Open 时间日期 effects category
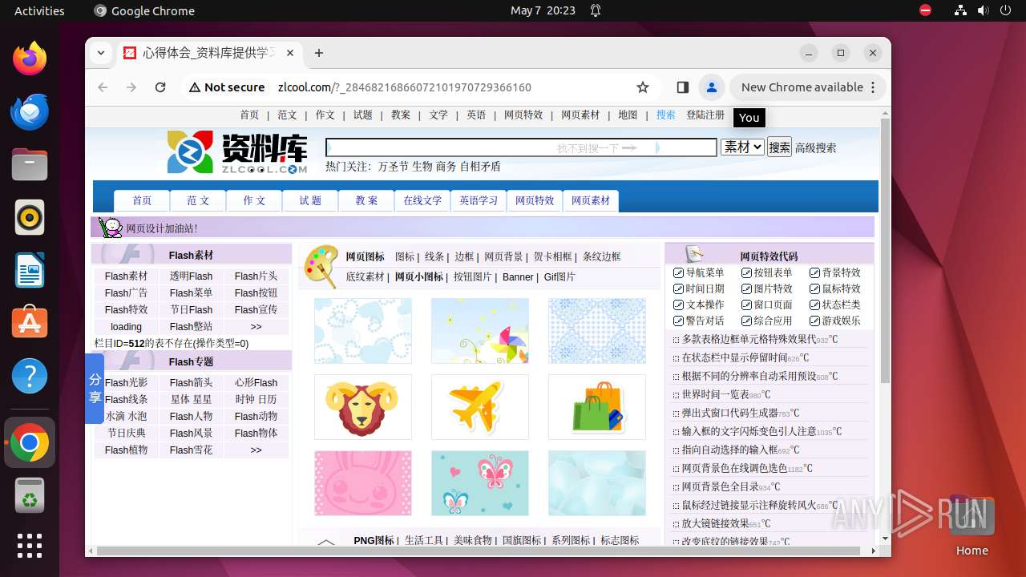1026x577 pixels. (x=705, y=288)
